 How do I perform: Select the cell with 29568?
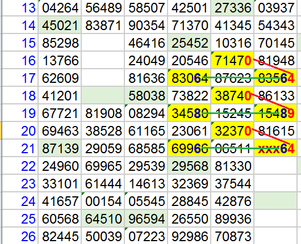click(x=189, y=166)
